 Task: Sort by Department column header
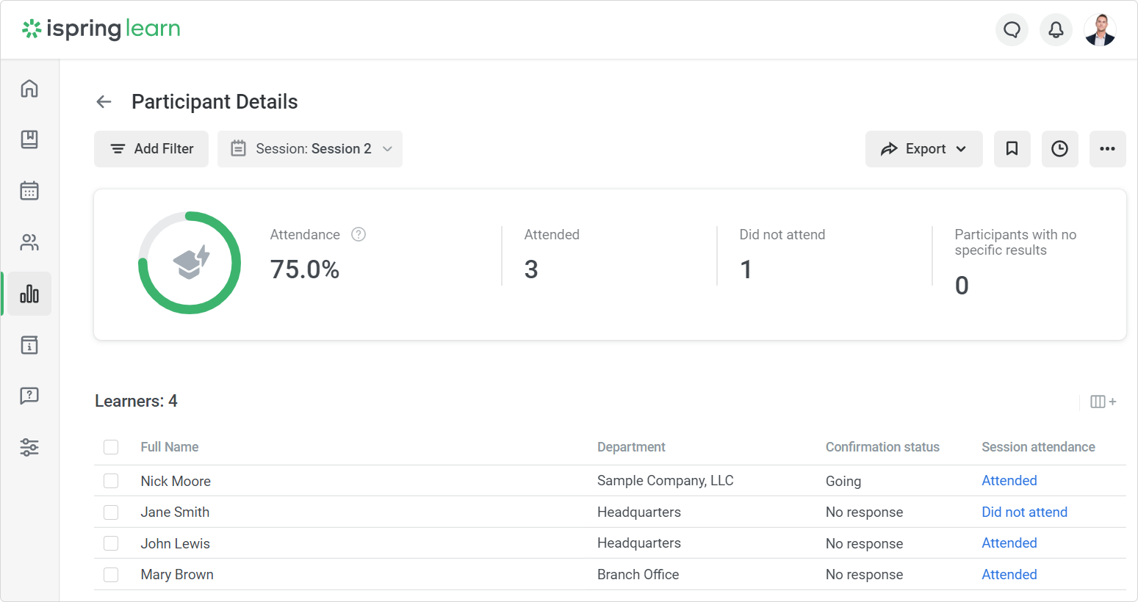click(631, 447)
